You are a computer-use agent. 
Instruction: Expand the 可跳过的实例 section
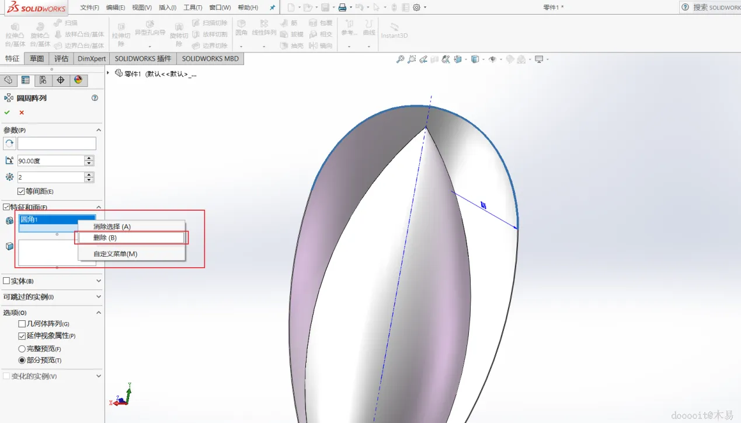(99, 297)
